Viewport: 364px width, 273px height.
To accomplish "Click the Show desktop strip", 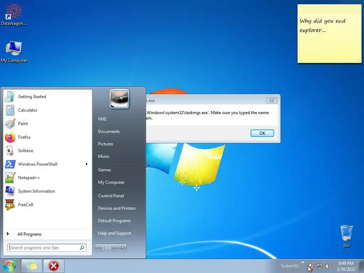I will pos(362,266).
